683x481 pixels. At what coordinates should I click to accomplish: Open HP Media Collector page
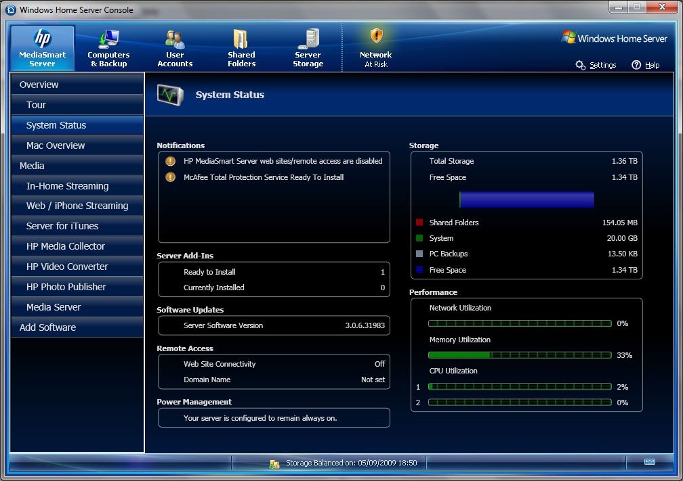(x=77, y=246)
